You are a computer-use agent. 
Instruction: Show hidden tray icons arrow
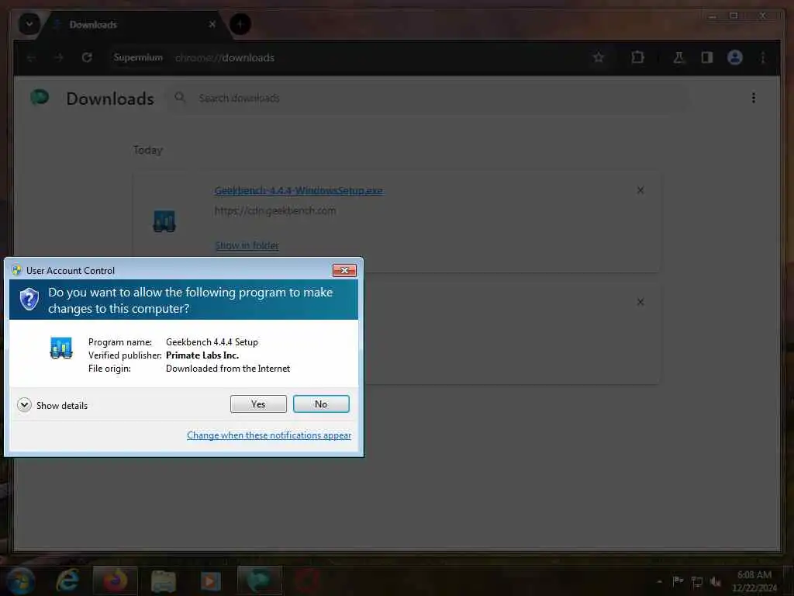659,581
